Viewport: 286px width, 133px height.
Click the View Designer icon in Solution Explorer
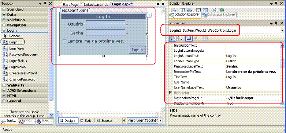(205, 10)
